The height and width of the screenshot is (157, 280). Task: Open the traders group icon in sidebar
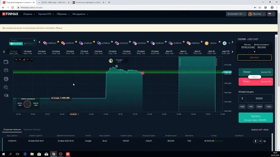pyautogui.click(x=6, y=70)
